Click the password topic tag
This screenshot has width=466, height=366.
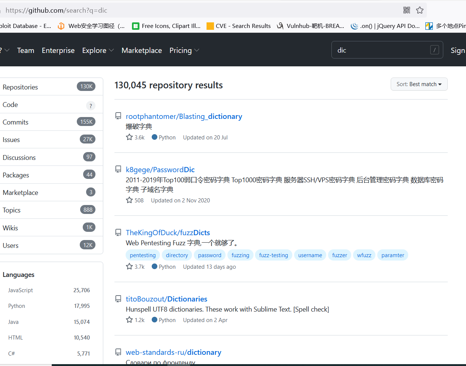click(x=210, y=255)
